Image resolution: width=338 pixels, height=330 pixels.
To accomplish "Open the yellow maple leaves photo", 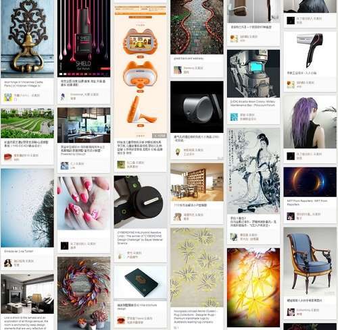I will 254,287.
